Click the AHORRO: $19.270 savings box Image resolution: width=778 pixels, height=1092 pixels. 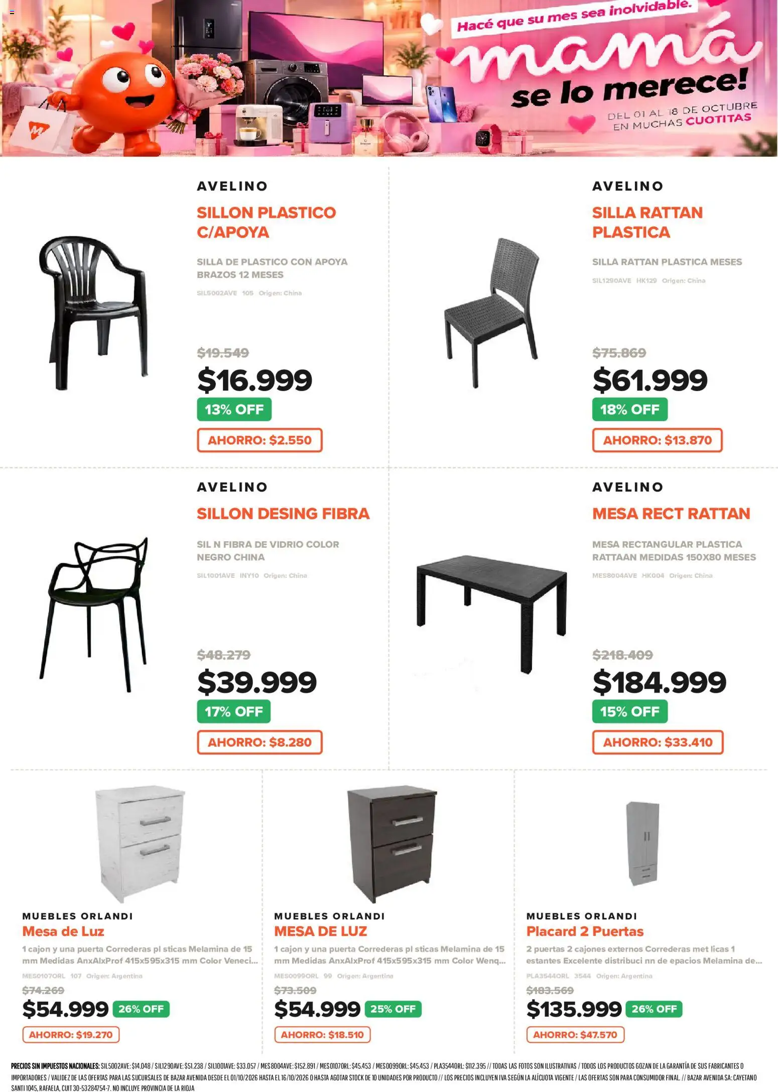tap(71, 1034)
